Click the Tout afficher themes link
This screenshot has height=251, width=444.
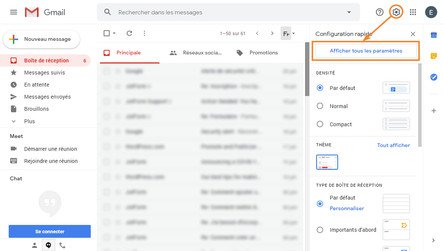tap(393, 145)
